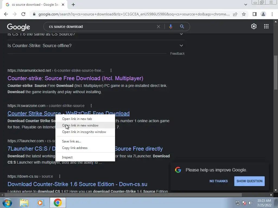Viewport: 278px width, 208px height.
Task: Share this page icon in address bar
Action: tap(235, 14)
